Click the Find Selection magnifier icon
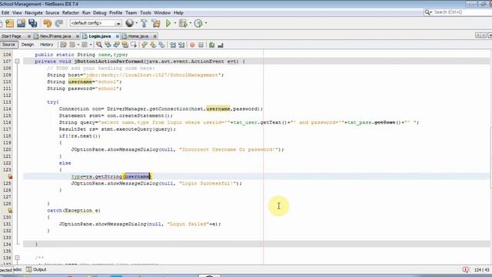Image resolution: width=492 pixels, height=277 pixels. [x=99, y=45]
